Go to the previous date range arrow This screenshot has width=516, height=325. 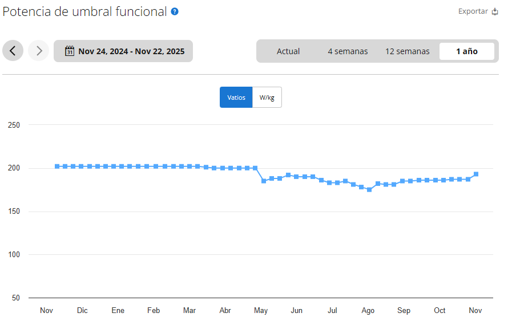(13, 51)
